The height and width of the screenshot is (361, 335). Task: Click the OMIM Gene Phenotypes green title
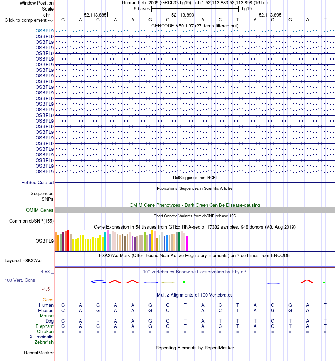195,205
